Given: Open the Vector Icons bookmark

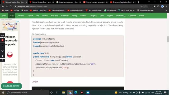Looking at the screenshot, I should coord(127,10).
